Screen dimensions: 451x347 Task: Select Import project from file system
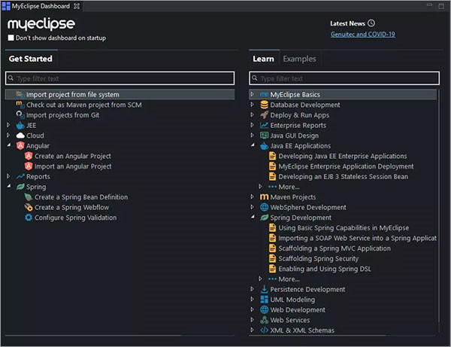click(72, 95)
